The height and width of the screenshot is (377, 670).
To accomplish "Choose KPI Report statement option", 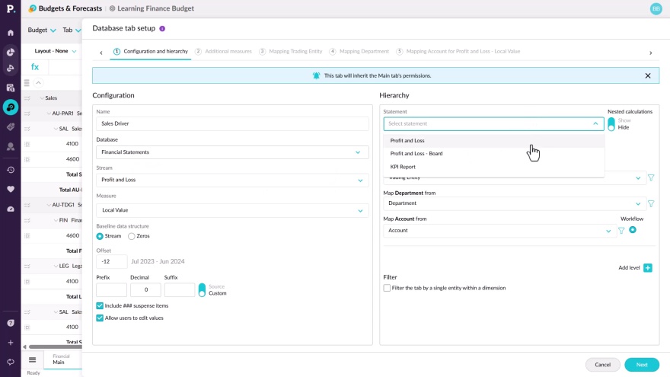I will (493, 167).
